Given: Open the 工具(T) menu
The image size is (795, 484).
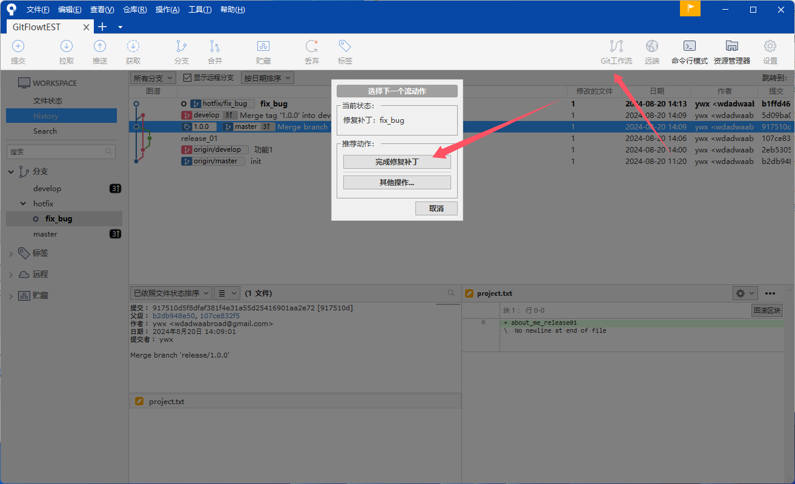Looking at the screenshot, I should pos(200,10).
